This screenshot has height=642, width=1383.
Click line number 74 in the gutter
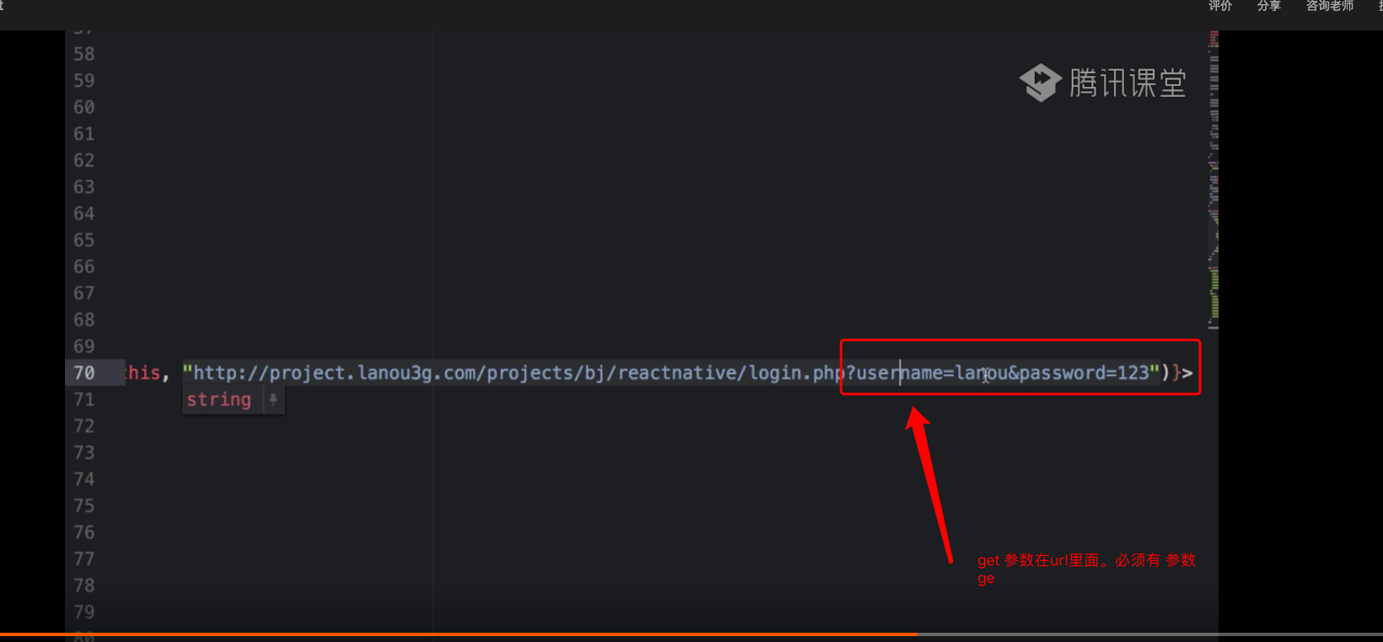pos(84,479)
